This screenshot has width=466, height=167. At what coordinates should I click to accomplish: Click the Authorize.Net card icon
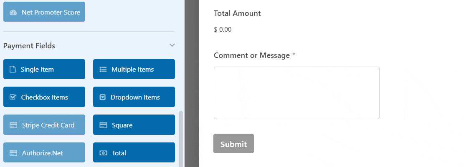pyautogui.click(x=13, y=153)
